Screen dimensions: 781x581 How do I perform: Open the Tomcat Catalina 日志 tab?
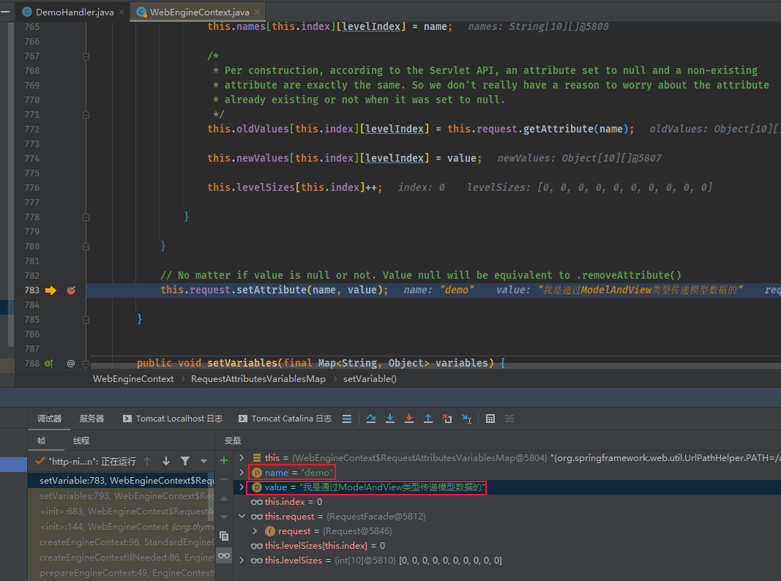coord(285,419)
